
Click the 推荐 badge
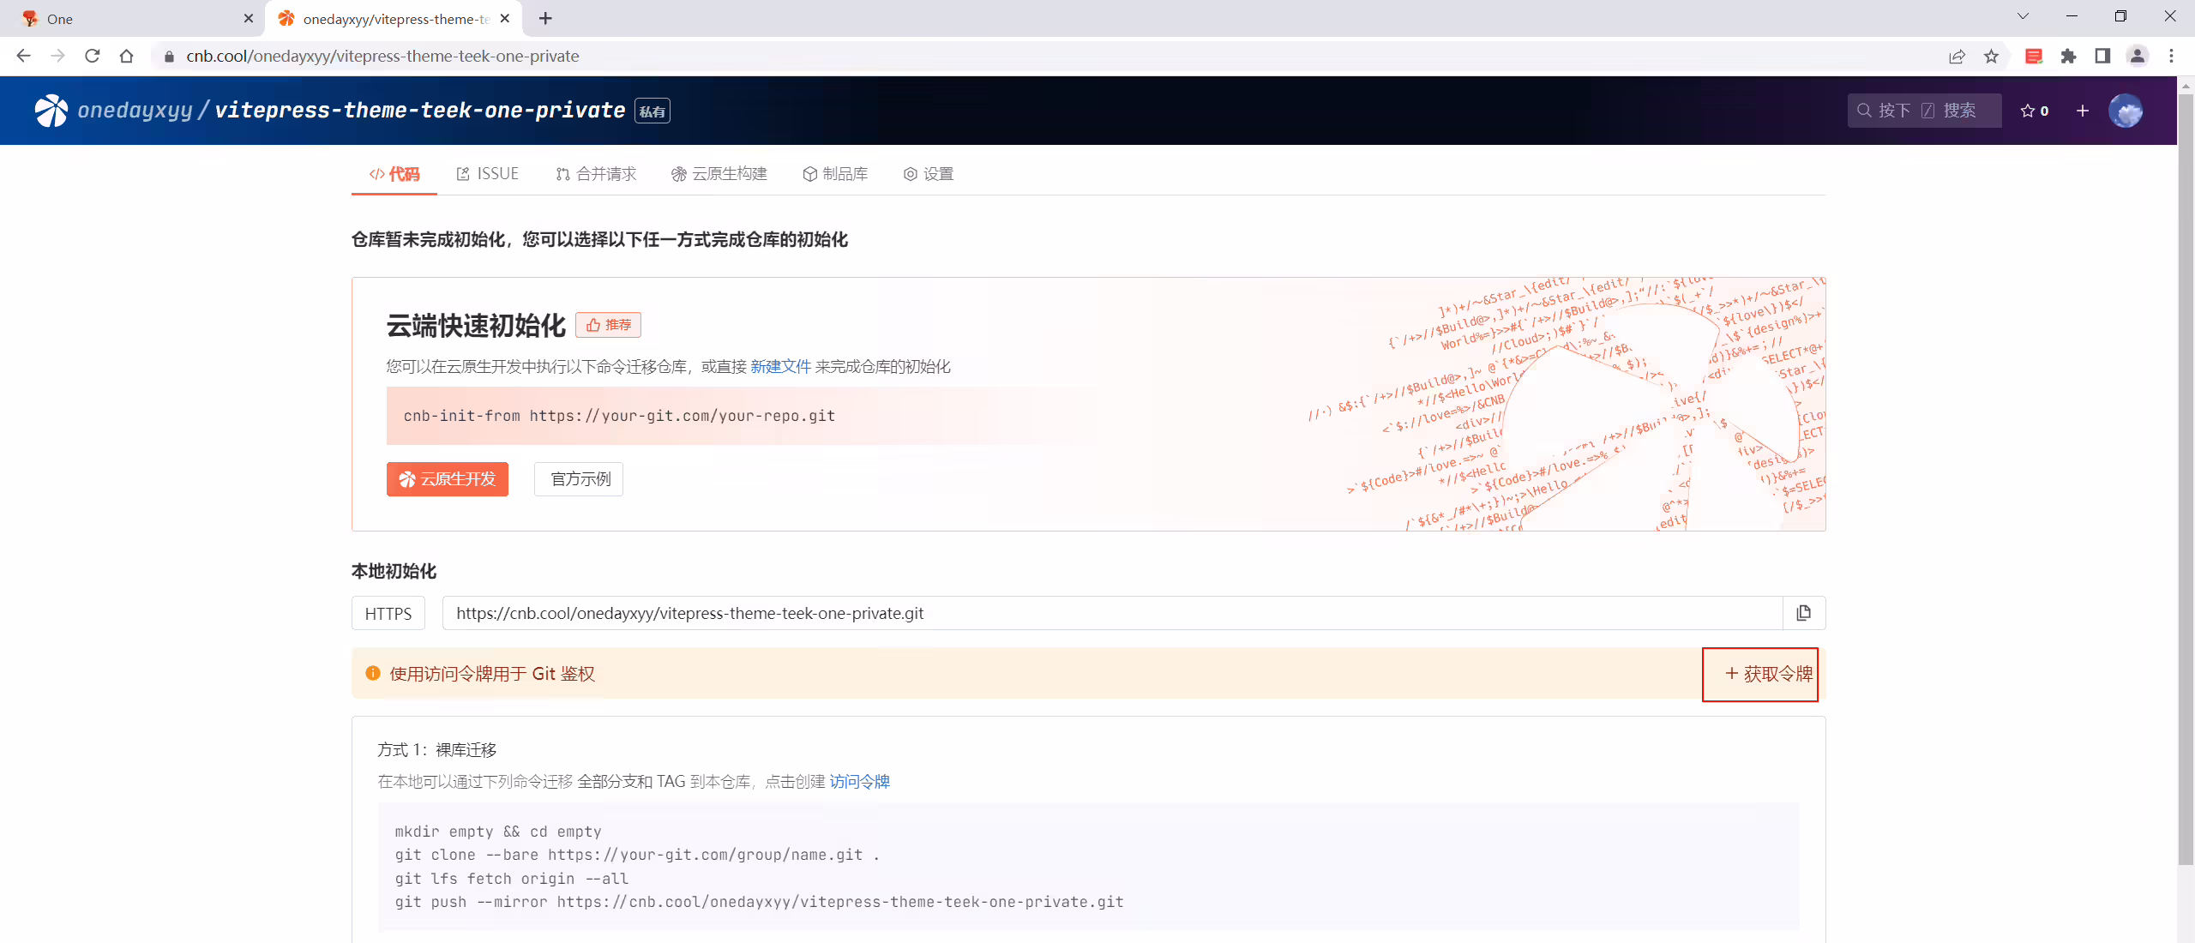tap(609, 325)
